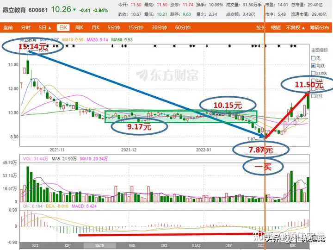Click 跌停 value 9.60
Viewport: 333px width, 250px height.
[x=187, y=14]
